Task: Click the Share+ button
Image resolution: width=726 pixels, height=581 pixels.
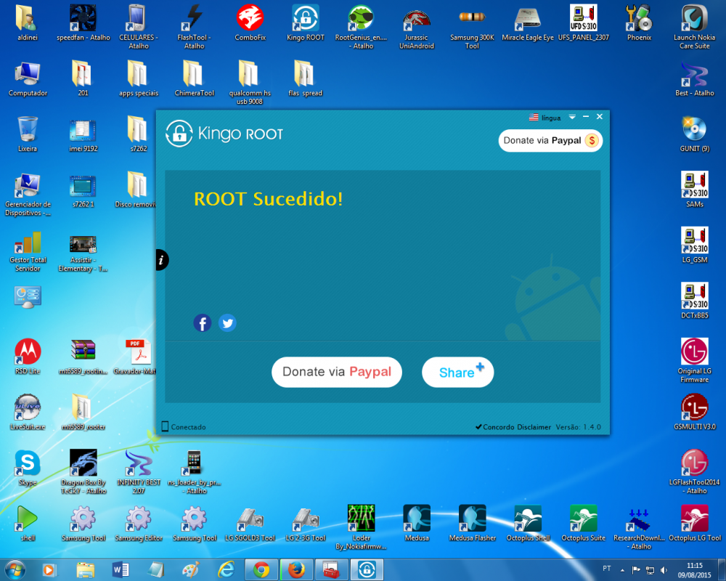Action: point(458,372)
